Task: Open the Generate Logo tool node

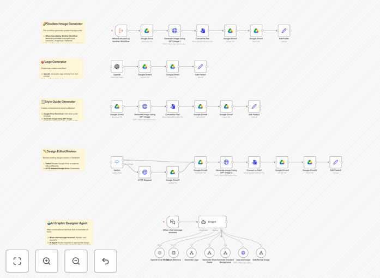Action: click(x=191, y=253)
